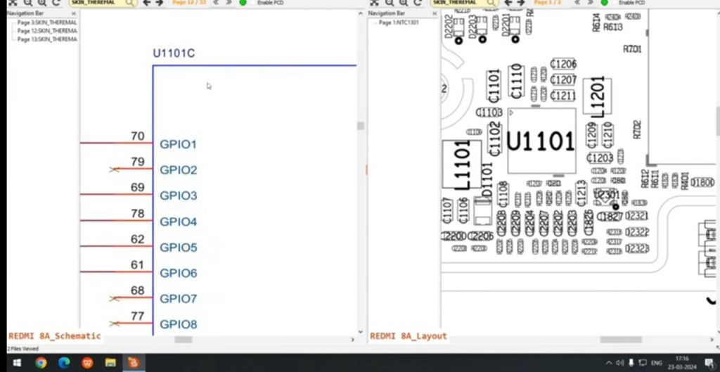720x372 pixels.
Task: Click the schematic horizontal scrollbar thumb
Action: point(183,340)
